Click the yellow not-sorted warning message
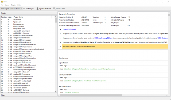The height and width of the screenshot is (100, 171). pos(115,47)
